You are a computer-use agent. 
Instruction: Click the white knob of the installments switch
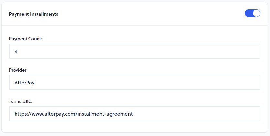point(256,13)
